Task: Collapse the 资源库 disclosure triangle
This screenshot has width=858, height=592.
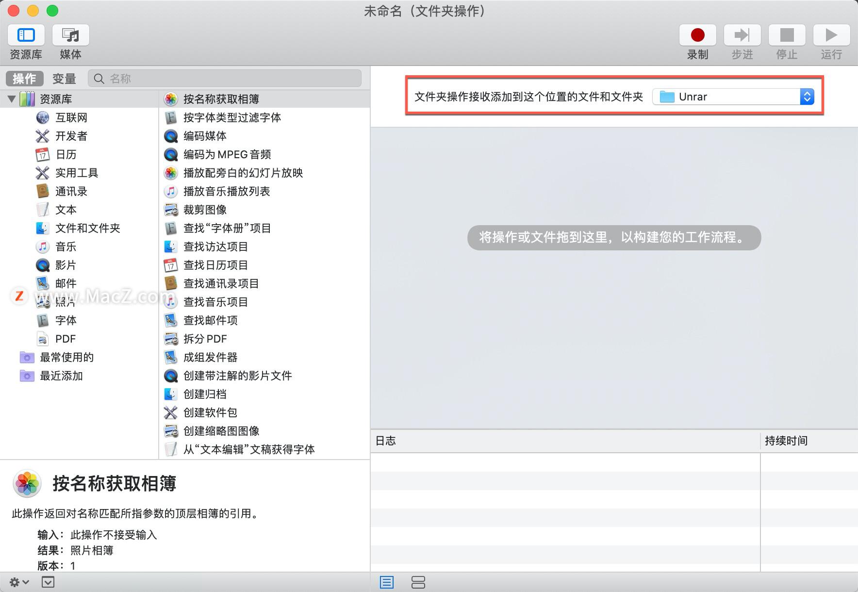Action: click(x=11, y=99)
